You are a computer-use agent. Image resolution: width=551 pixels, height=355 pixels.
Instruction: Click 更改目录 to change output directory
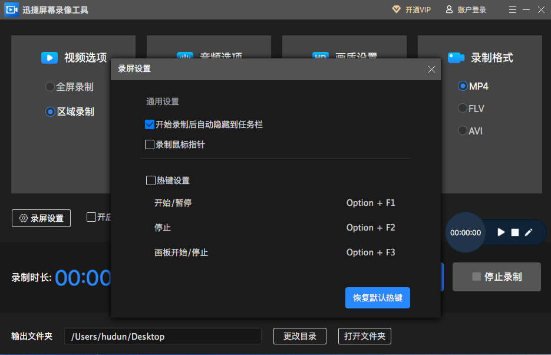(299, 336)
